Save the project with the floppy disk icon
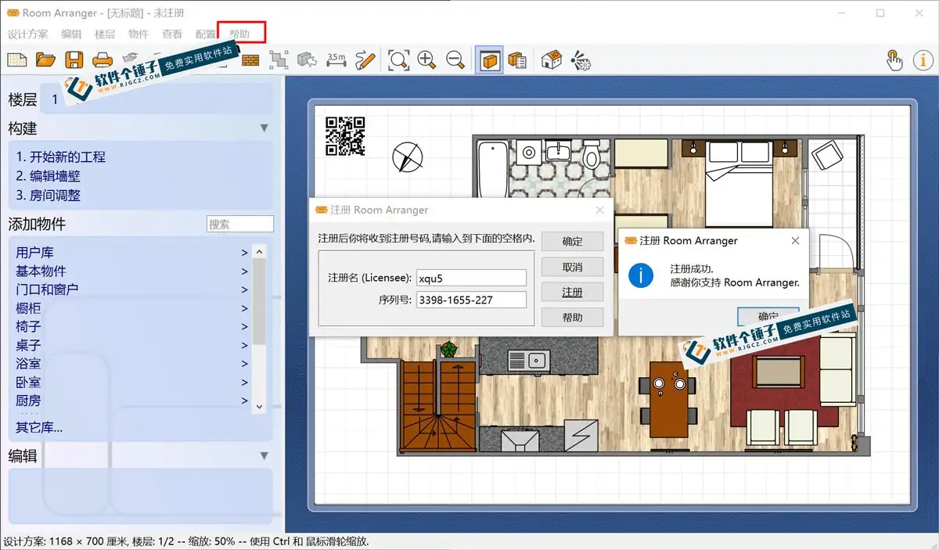 74,59
